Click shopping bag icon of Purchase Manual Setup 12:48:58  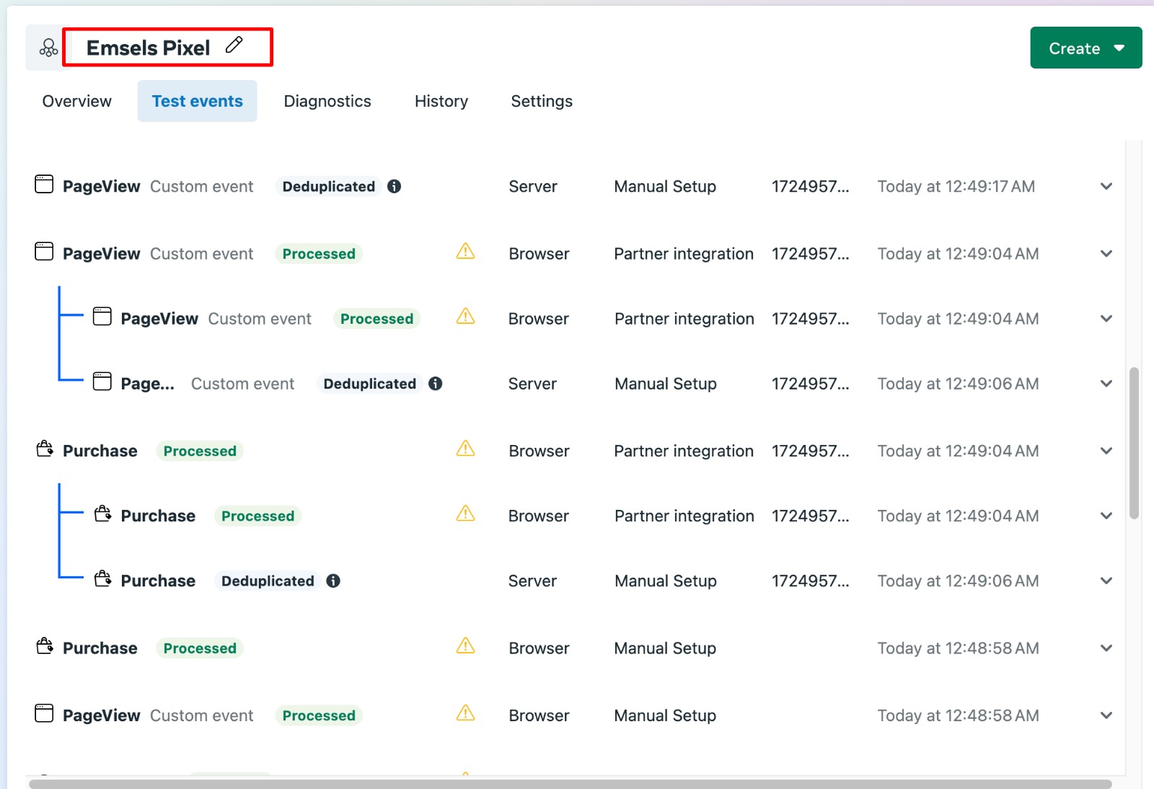click(45, 645)
